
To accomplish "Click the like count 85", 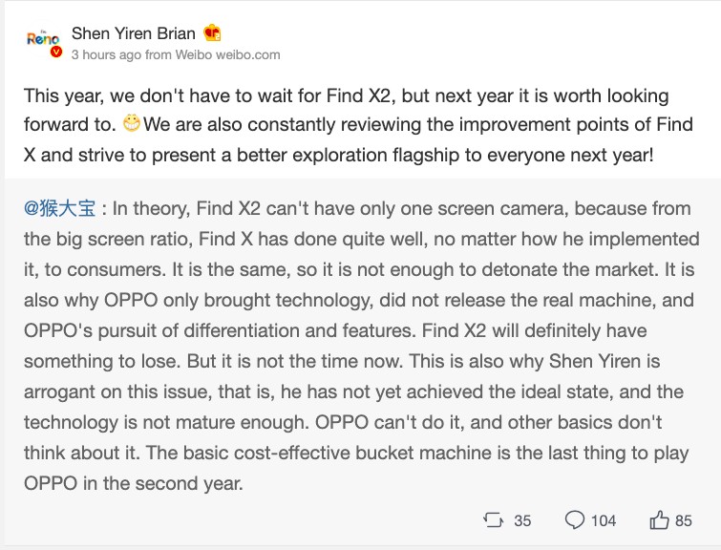I will click(684, 520).
